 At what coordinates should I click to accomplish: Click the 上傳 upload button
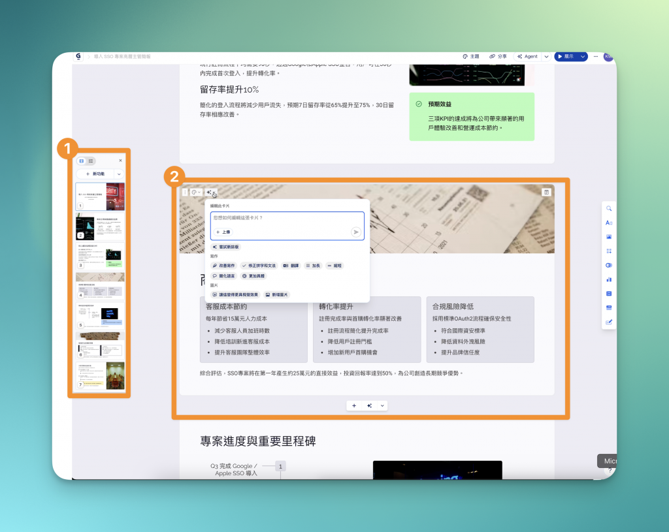[223, 232]
